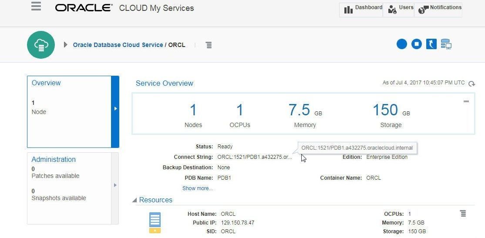Click the Public IP value 129.150.78.47
Image resolution: width=485 pixels, height=238 pixels.
238,222
